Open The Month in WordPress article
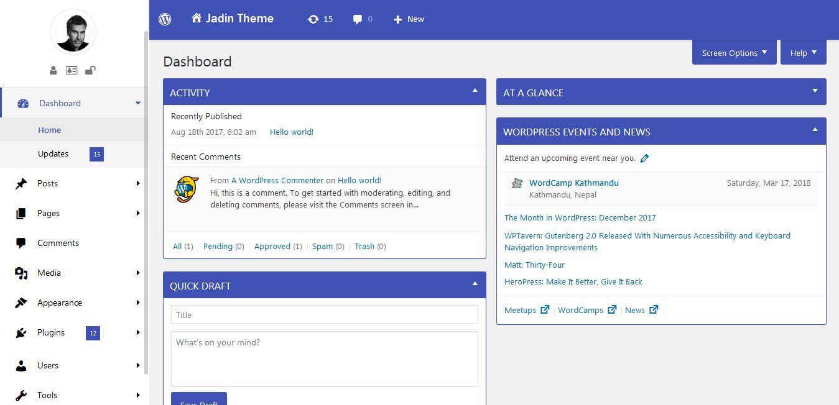 tap(580, 217)
